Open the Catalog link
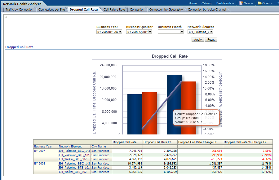279x180 pixels. click(206, 3)
